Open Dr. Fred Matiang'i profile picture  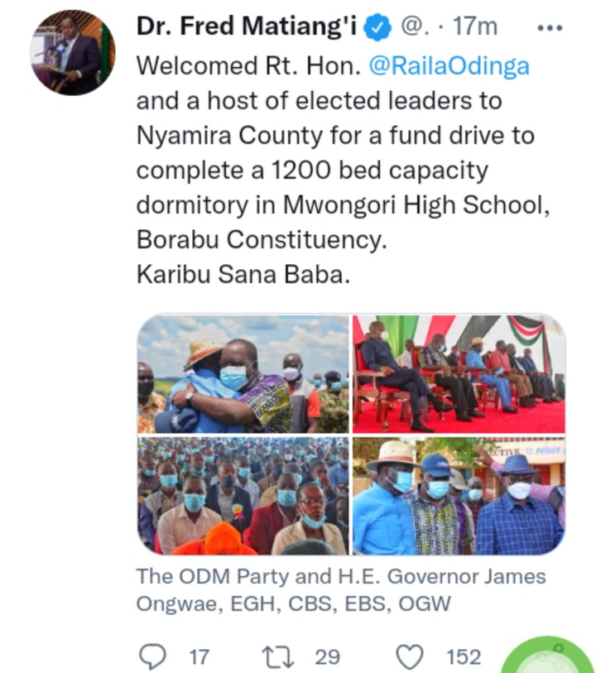(x=73, y=52)
